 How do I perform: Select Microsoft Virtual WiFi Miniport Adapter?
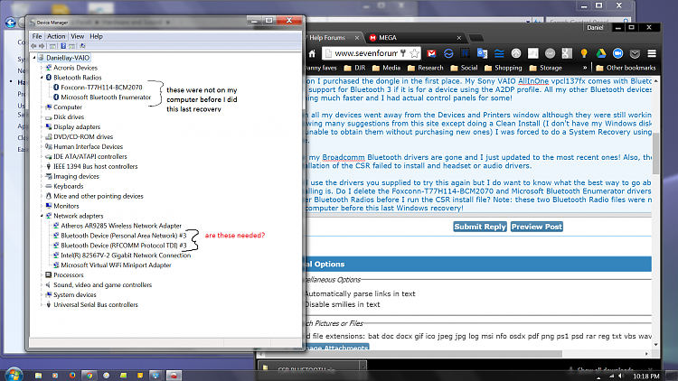coord(116,265)
